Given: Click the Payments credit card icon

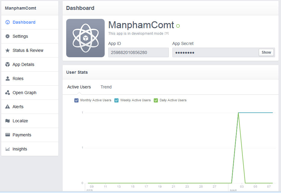Looking at the screenshot, I should pos(8,135).
